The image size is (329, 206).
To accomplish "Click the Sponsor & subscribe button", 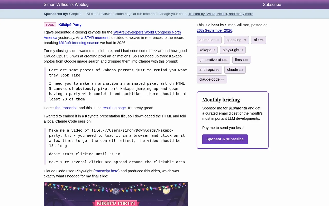I will pos(225,139).
